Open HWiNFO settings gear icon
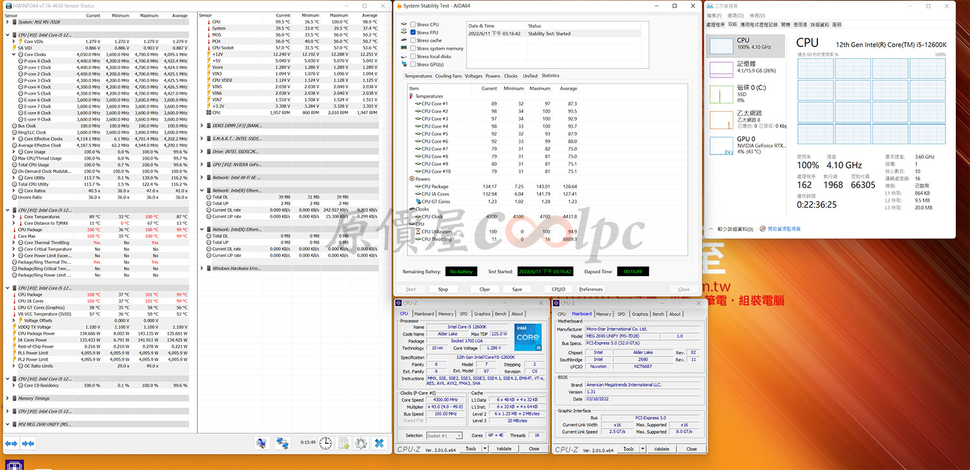970x470 pixels. pyautogui.click(x=361, y=443)
